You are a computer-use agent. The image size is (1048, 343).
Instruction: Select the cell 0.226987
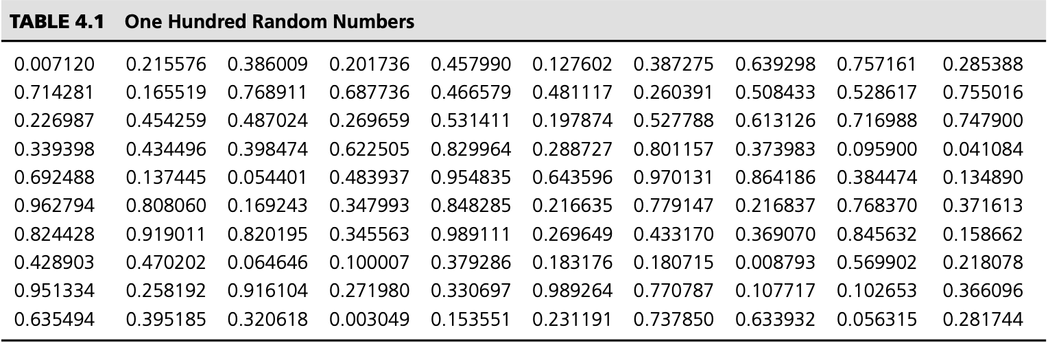(54, 121)
